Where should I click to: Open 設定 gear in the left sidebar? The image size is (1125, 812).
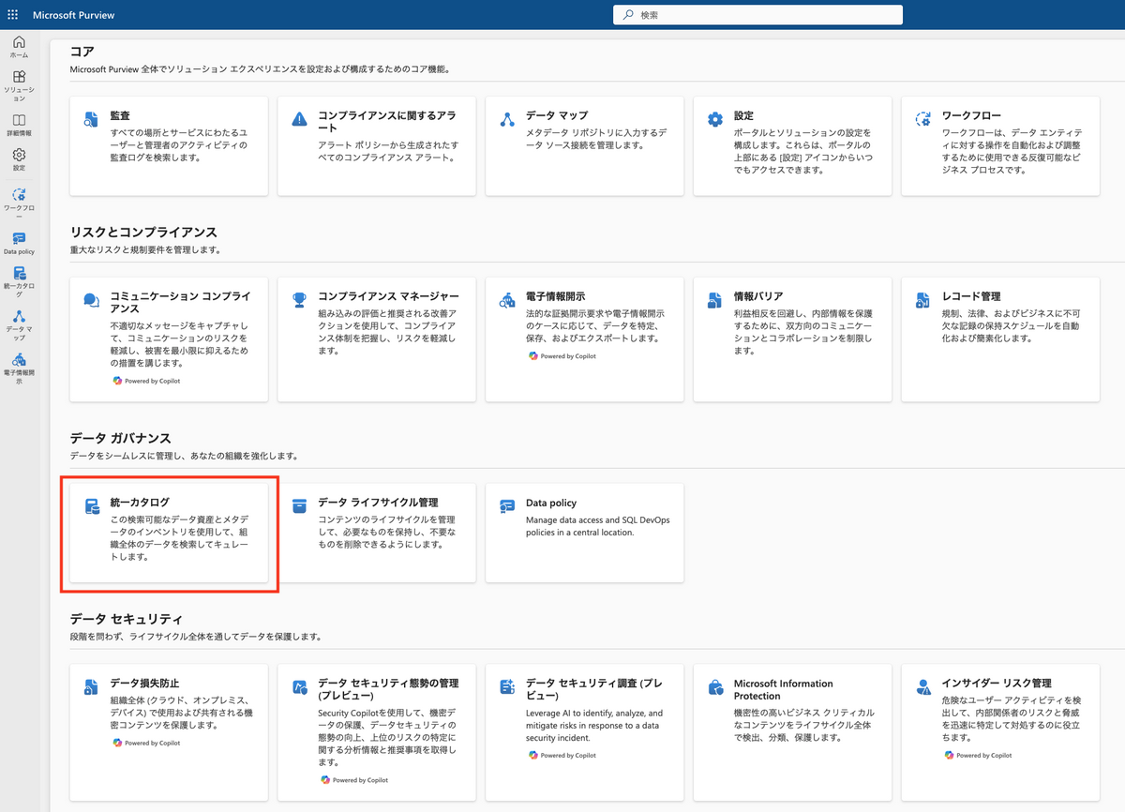coord(19,159)
